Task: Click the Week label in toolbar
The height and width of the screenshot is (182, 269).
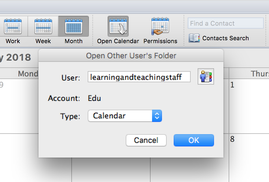Action: pos(43,41)
